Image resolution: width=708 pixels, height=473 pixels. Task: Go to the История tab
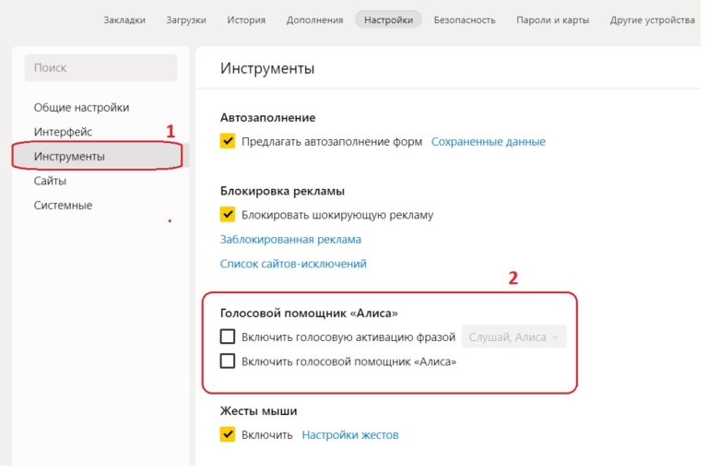[246, 19]
